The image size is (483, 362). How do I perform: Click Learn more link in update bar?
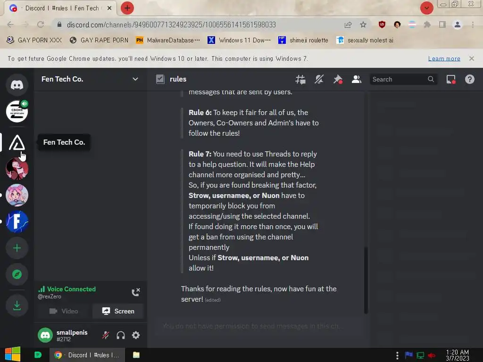tap(444, 58)
